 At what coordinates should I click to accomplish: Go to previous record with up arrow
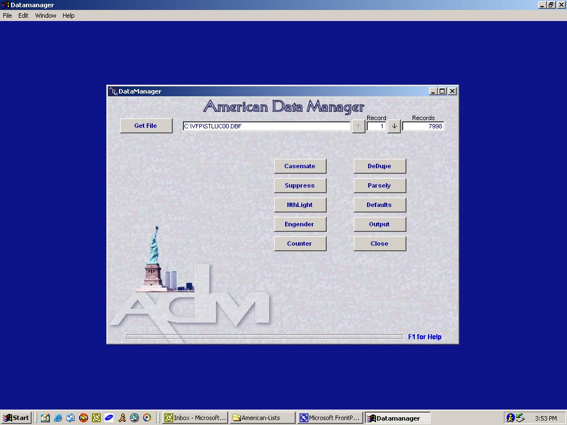358,126
